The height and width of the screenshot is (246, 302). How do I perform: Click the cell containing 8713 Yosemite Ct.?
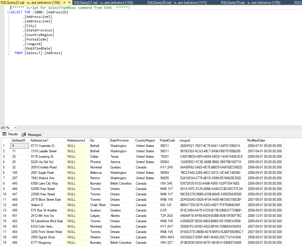(x=47, y=146)
